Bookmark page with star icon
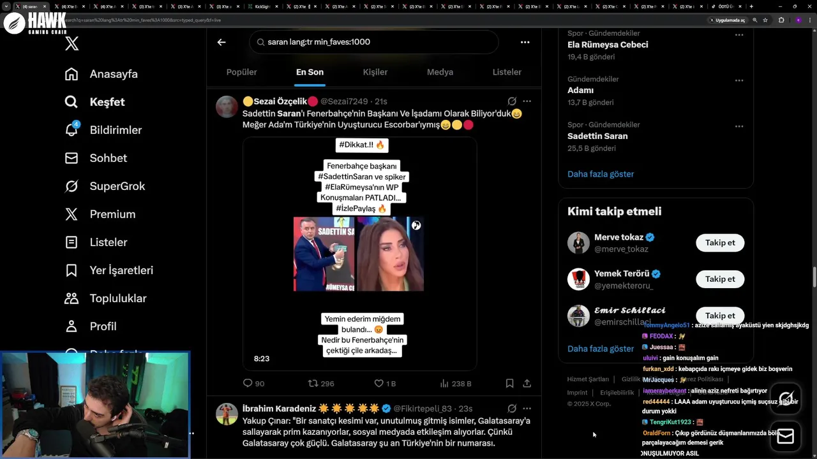 pos(765,20)
